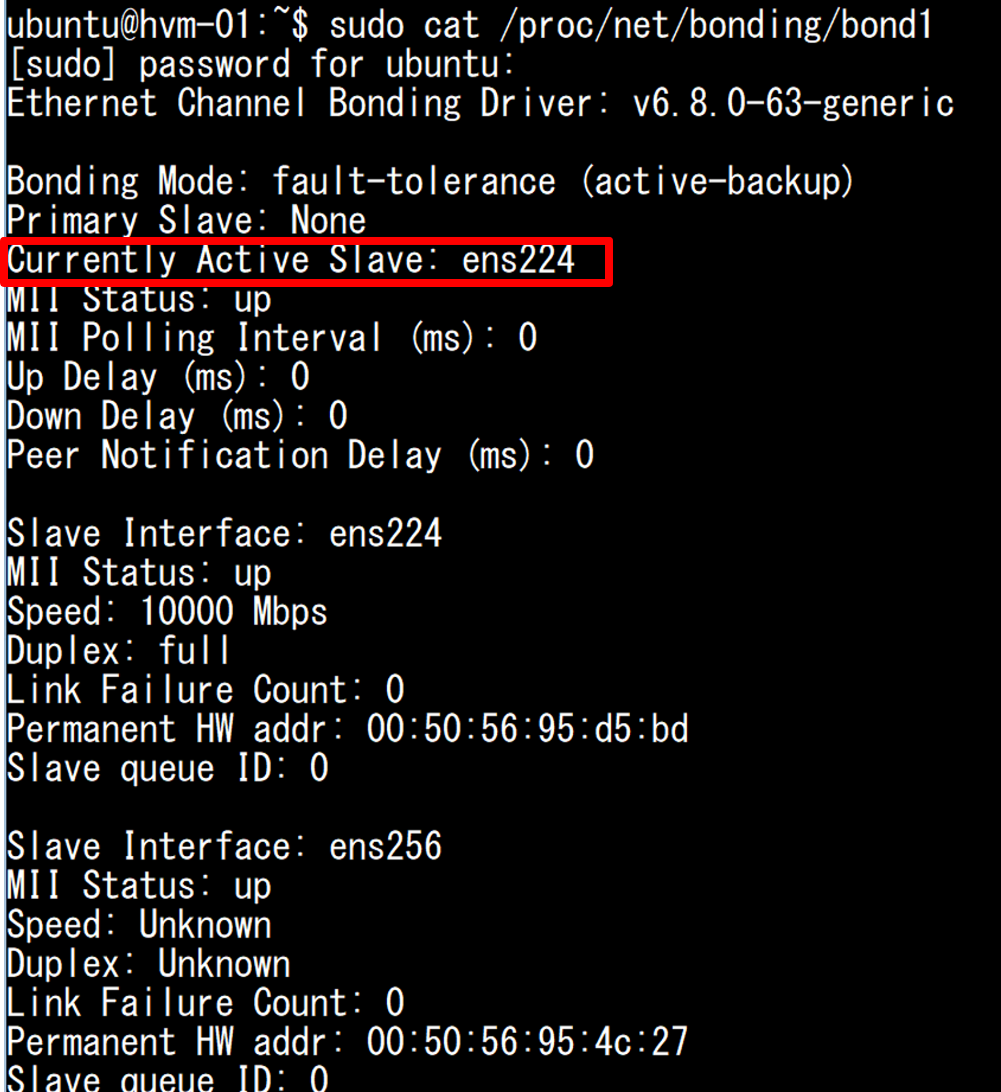This screenshot has height=1092, width=1001.
Task: Click the Primary Slave None line
Action: [x=187, y=220]
